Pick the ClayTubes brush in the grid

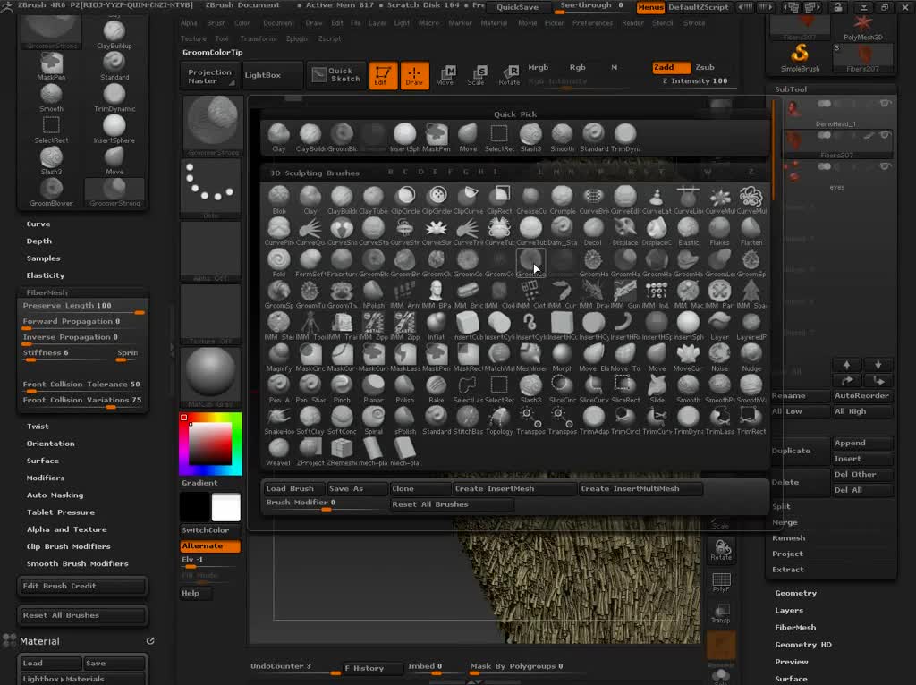coord(373,199)
